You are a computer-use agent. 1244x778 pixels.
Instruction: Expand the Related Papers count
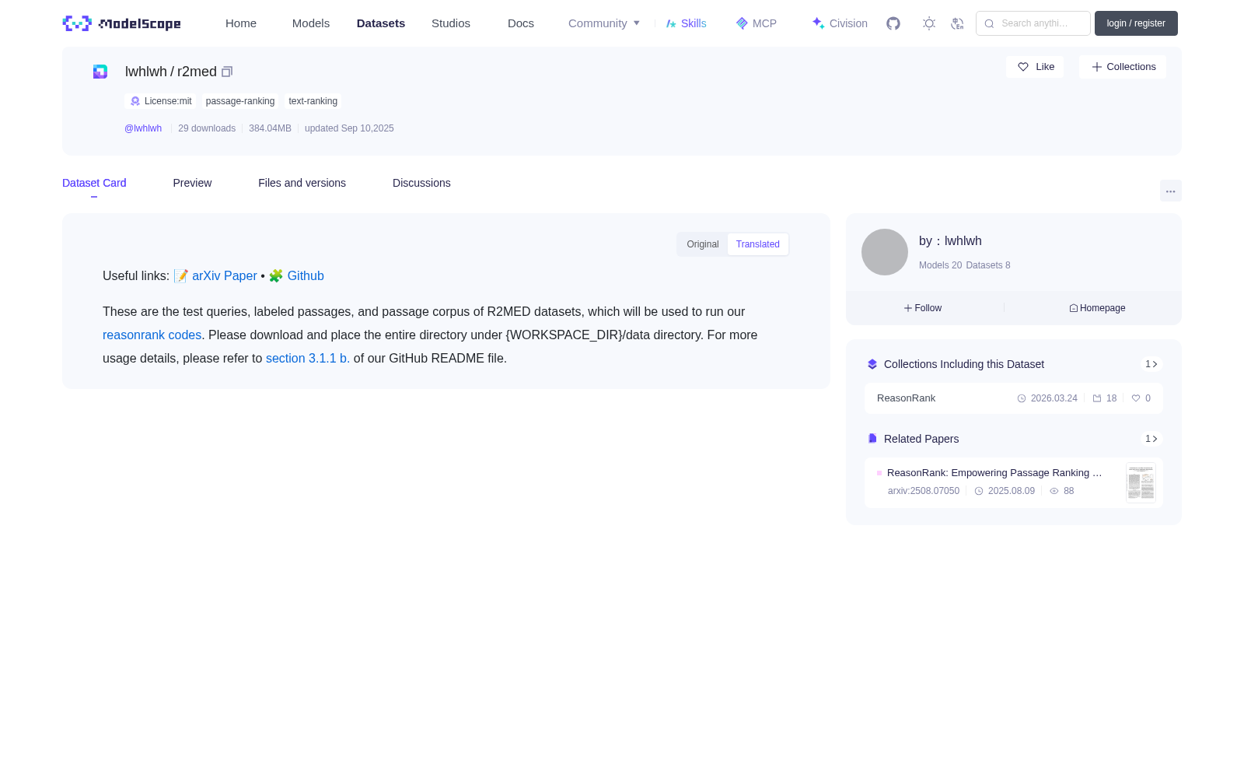click(x=1151, y=439)
